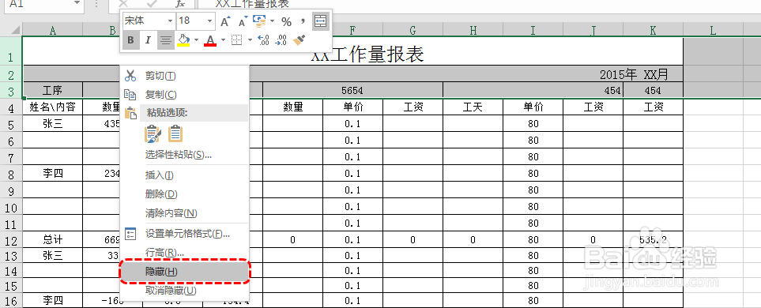The height and width of the screenshot is (308, 761).
Task: Select column L header
Action: click(x=713, y=31)
